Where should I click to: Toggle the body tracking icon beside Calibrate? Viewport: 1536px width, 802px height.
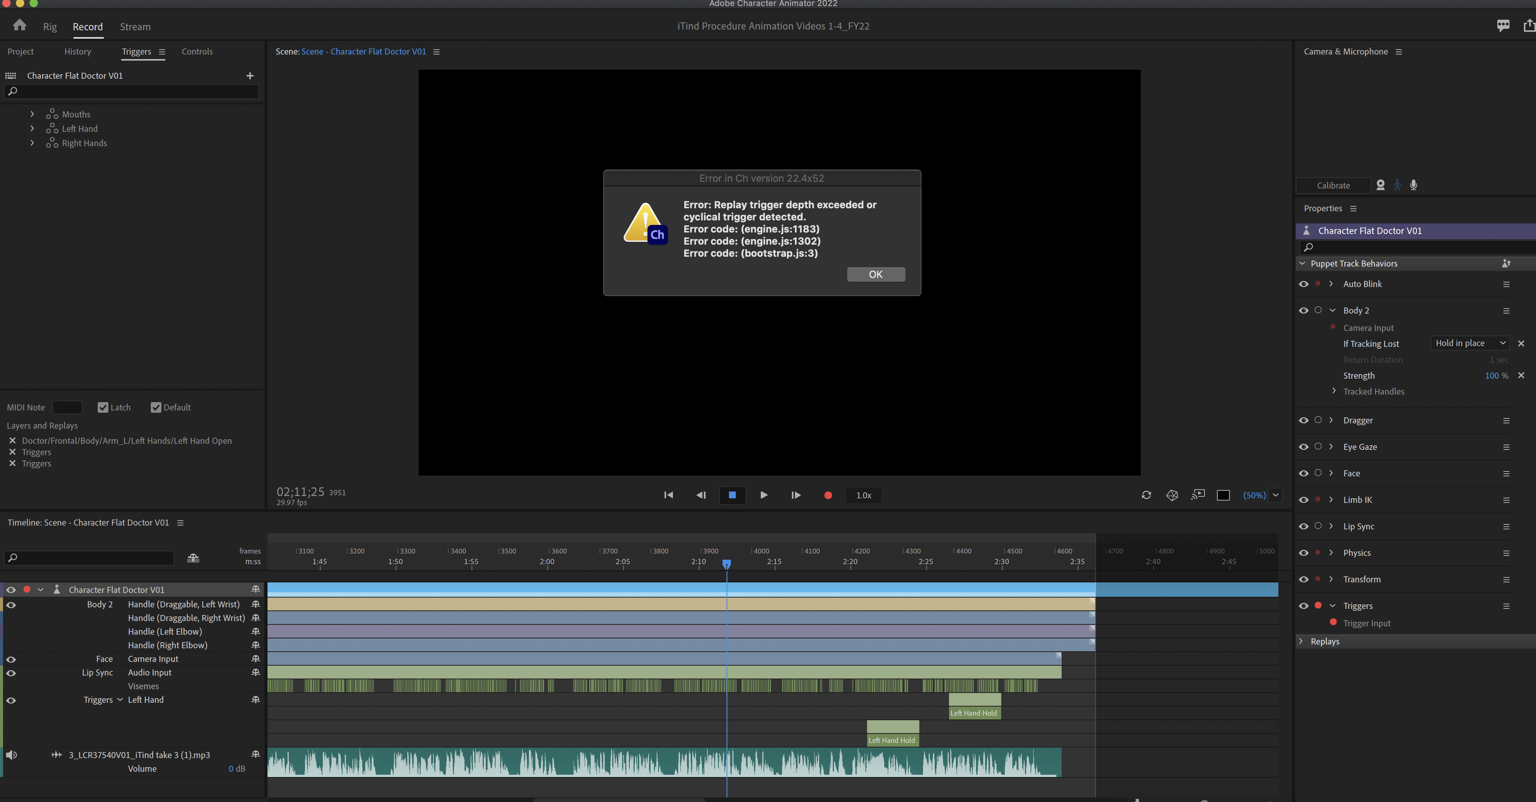[x=1397, y=185]
